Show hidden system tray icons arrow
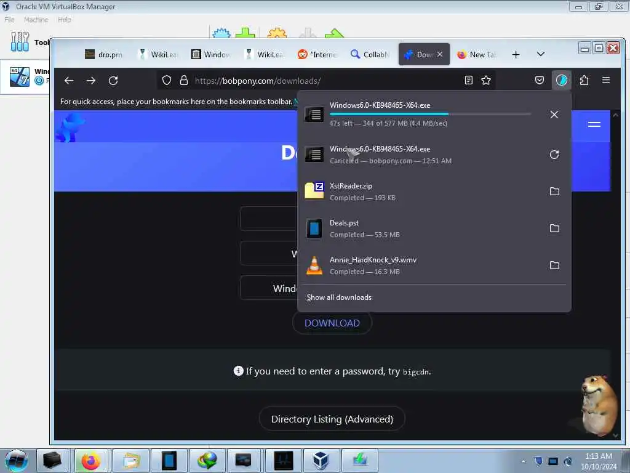The height and width of the screenshot is (473, 630). coord(523,461)
